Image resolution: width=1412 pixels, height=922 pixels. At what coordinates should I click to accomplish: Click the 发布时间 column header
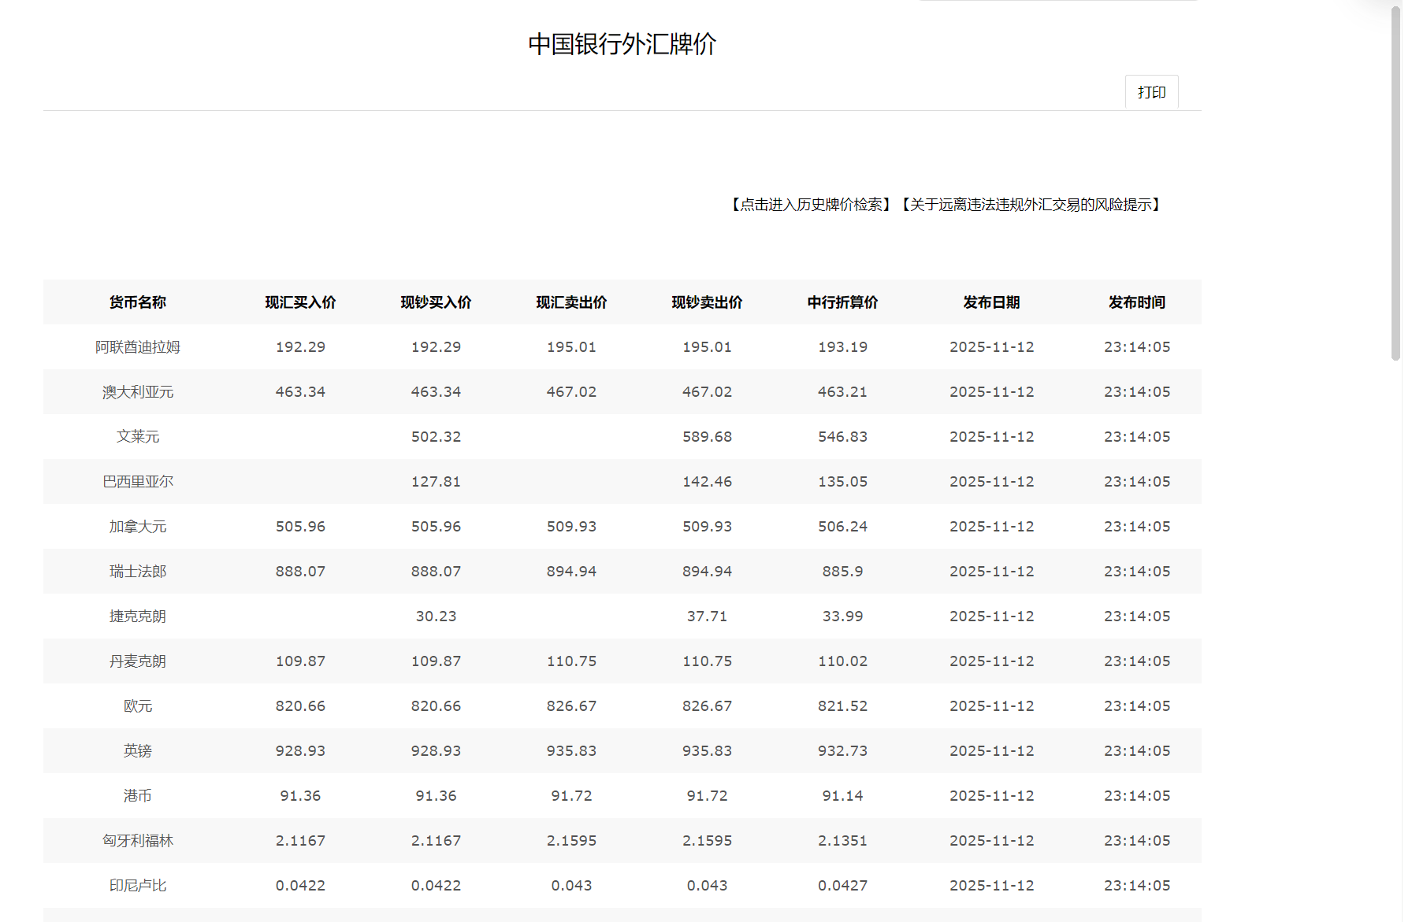1136,302
